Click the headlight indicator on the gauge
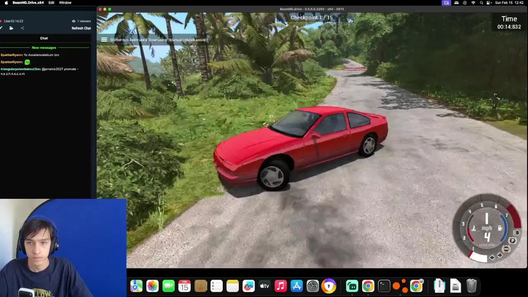 pyautogui.click(x=516, y=233)
